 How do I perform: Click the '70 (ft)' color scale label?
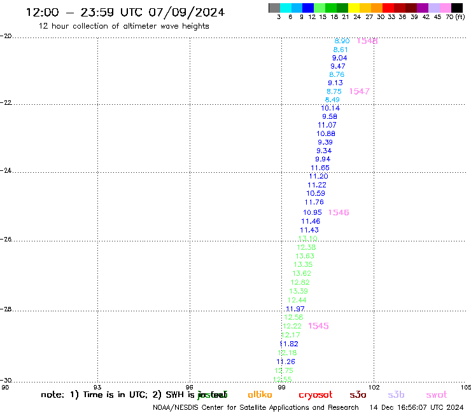(455, 17)
